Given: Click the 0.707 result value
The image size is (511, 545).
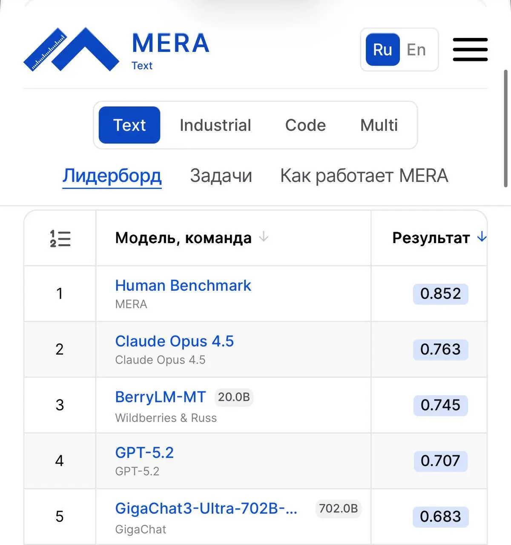Looking at the screenshot, I should tap(440, 461).
